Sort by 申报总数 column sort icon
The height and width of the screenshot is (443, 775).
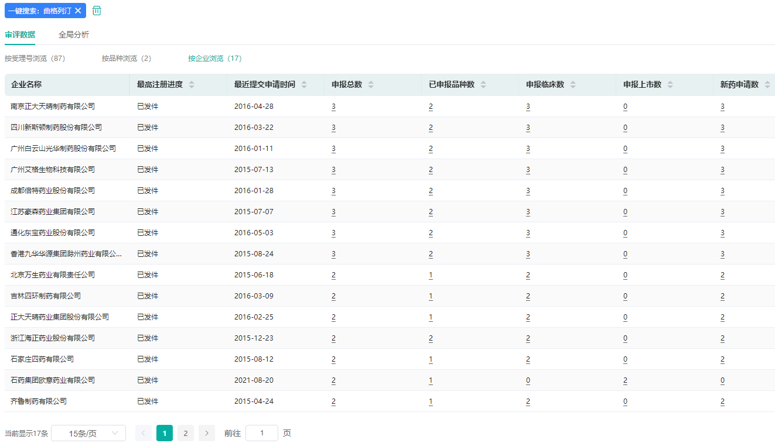(371, 85)
